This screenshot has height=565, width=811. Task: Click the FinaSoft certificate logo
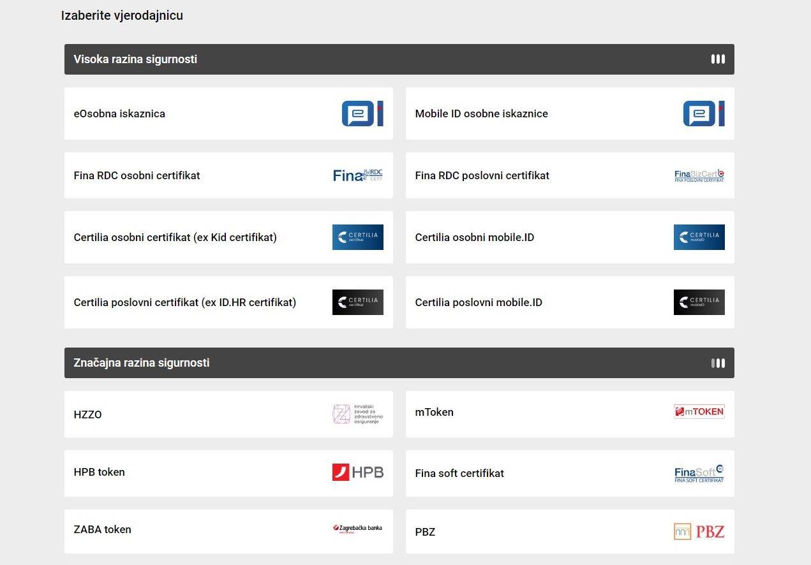click(x=699, y=473)
